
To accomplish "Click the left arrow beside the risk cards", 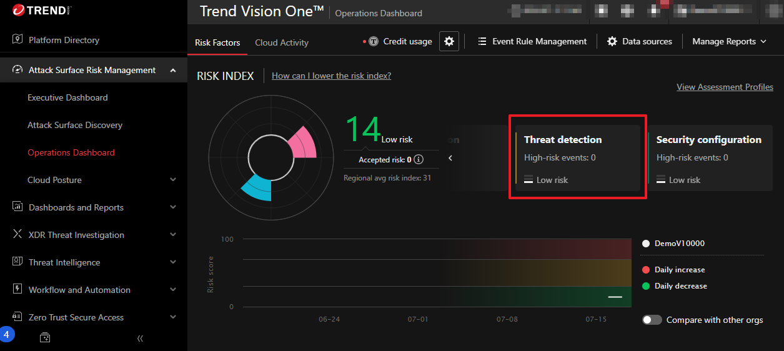I will coord(450,158).
